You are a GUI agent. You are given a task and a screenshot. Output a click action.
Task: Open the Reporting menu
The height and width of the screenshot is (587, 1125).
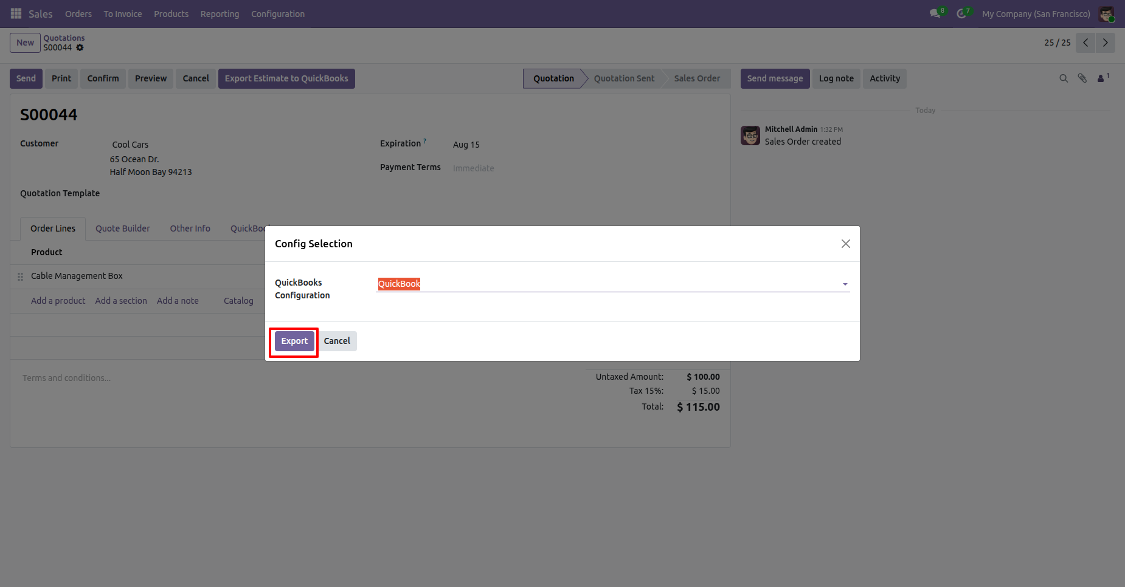pyautogui.click(x=220, y=14)
